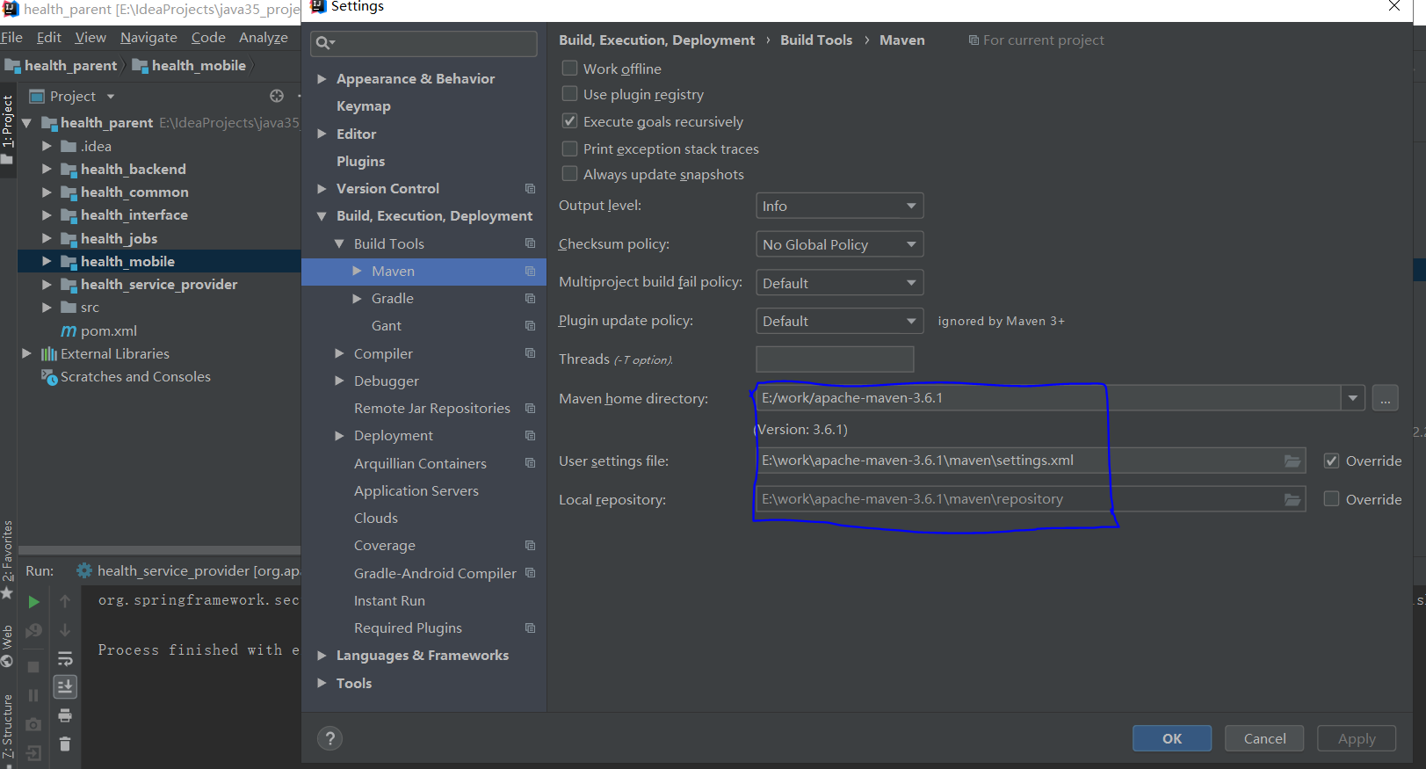Viewport: 1426px width, 769px height.
Task: Open the Output level dropdown
Action: point(839,206)
